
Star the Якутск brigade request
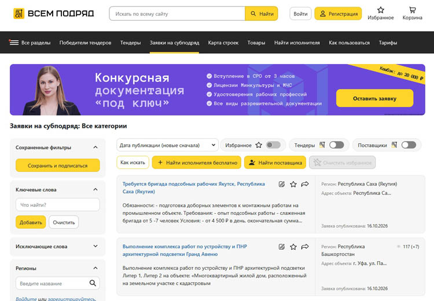(x=293, y=184)
